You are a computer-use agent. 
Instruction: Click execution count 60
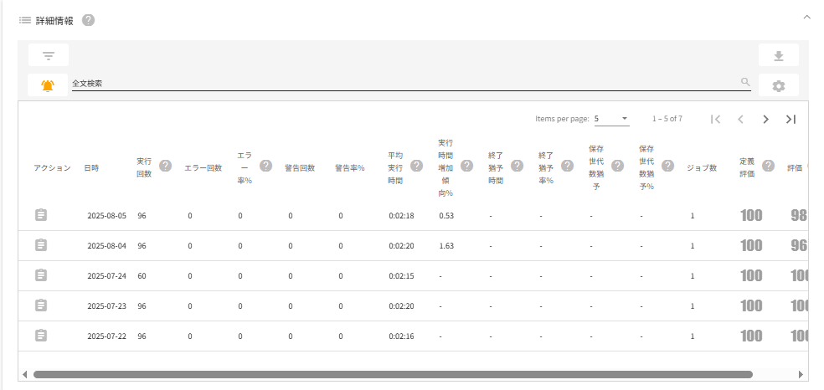coord(142,275)
